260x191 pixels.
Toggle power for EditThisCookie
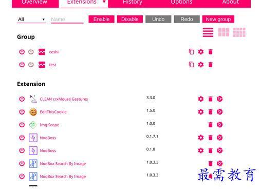[x=22, y=112]
